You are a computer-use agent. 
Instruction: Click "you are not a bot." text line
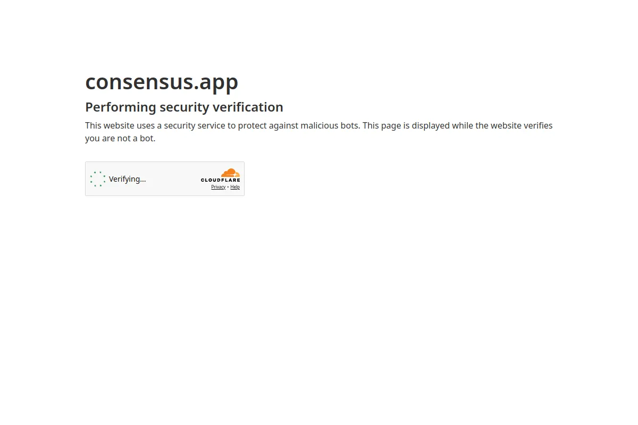click(x=120, y=138)
